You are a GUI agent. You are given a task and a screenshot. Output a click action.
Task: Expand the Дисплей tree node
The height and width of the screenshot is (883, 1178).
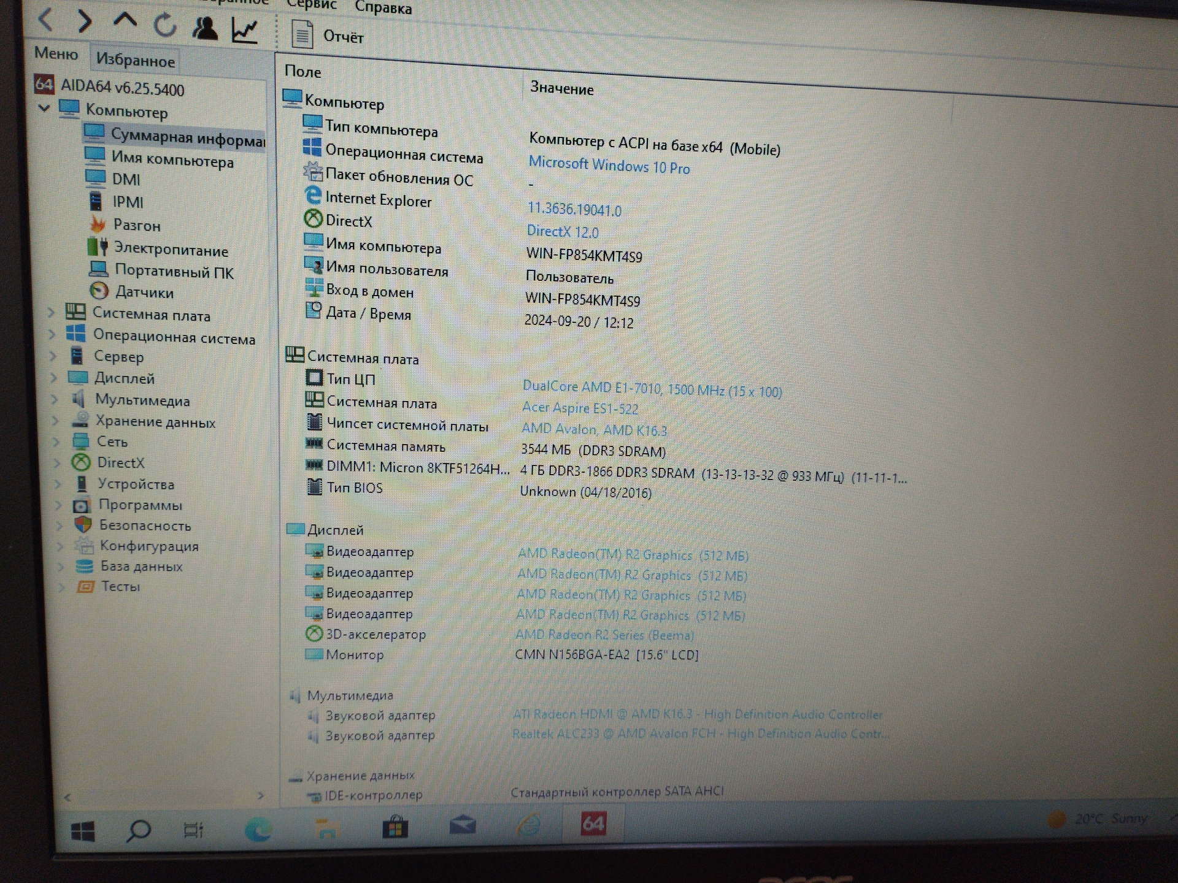click(x=54, y=378)
